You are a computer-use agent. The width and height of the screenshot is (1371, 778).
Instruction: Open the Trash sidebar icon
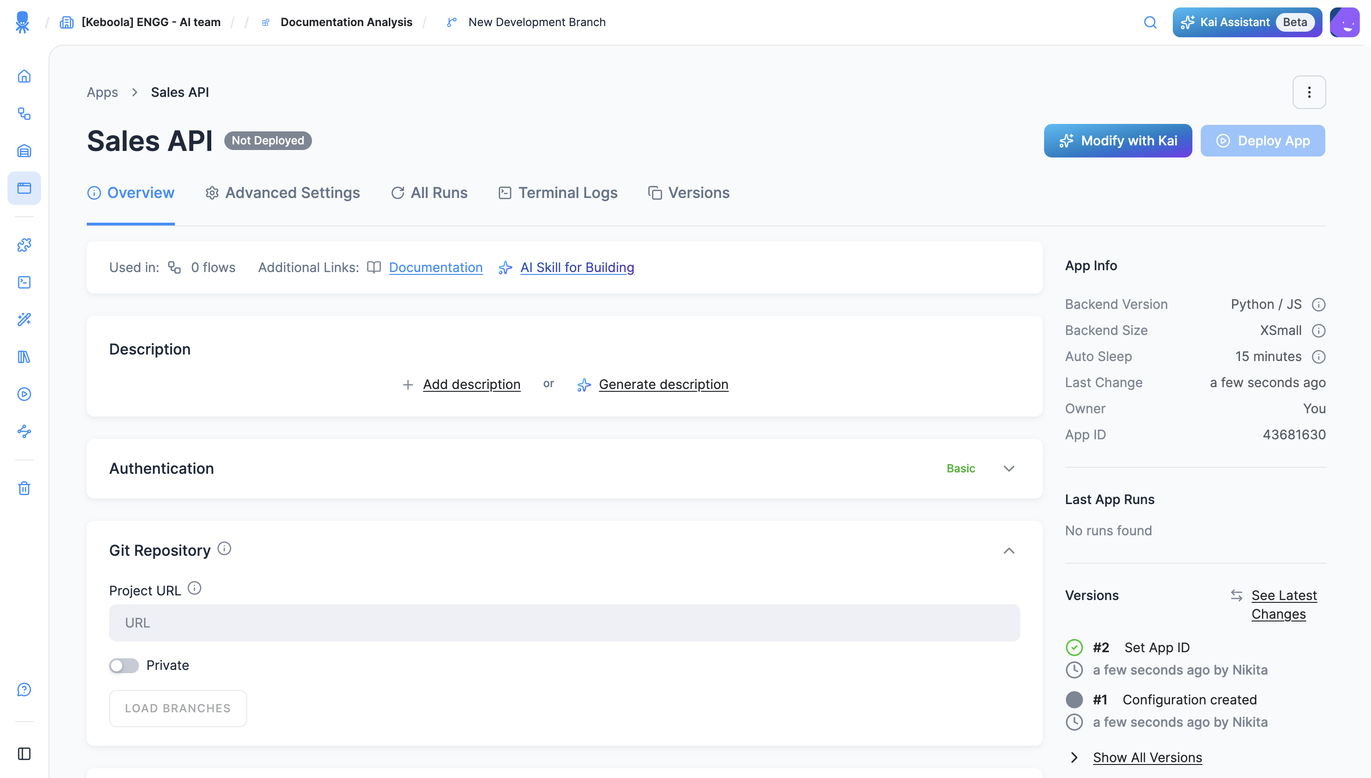point(24,488)
